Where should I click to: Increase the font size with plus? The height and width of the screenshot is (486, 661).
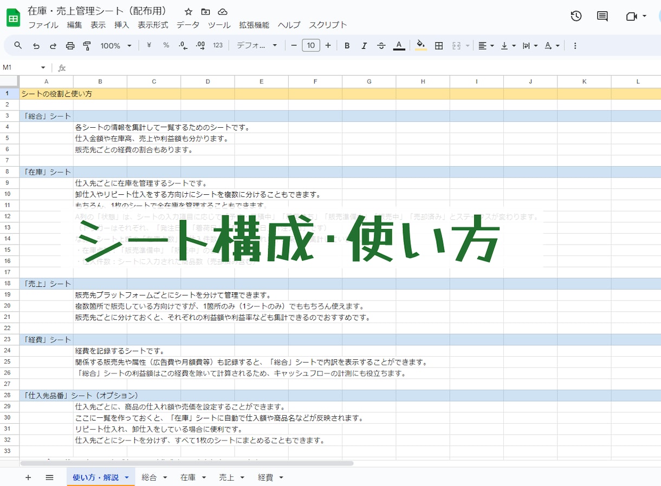click(x=328, y=45)
